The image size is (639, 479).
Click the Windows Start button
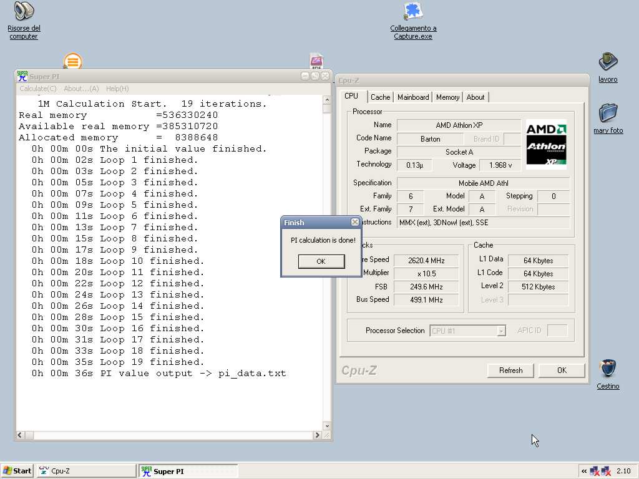point(17,471)
